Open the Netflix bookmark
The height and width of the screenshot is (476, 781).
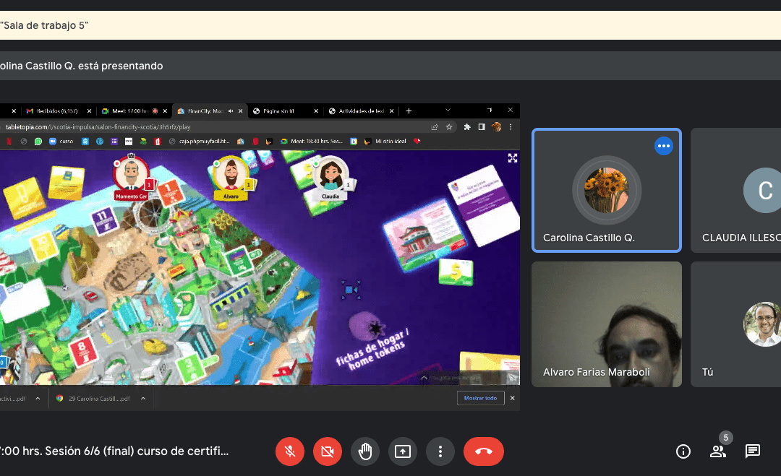[x=9, y=142]
